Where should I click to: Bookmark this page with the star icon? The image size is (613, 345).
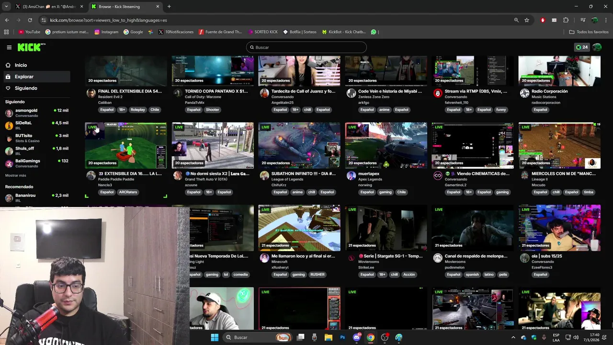click(527, 20)
